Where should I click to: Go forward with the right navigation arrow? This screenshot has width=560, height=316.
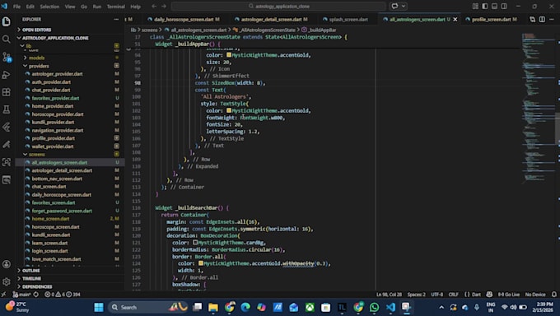[x=164, y=6]
